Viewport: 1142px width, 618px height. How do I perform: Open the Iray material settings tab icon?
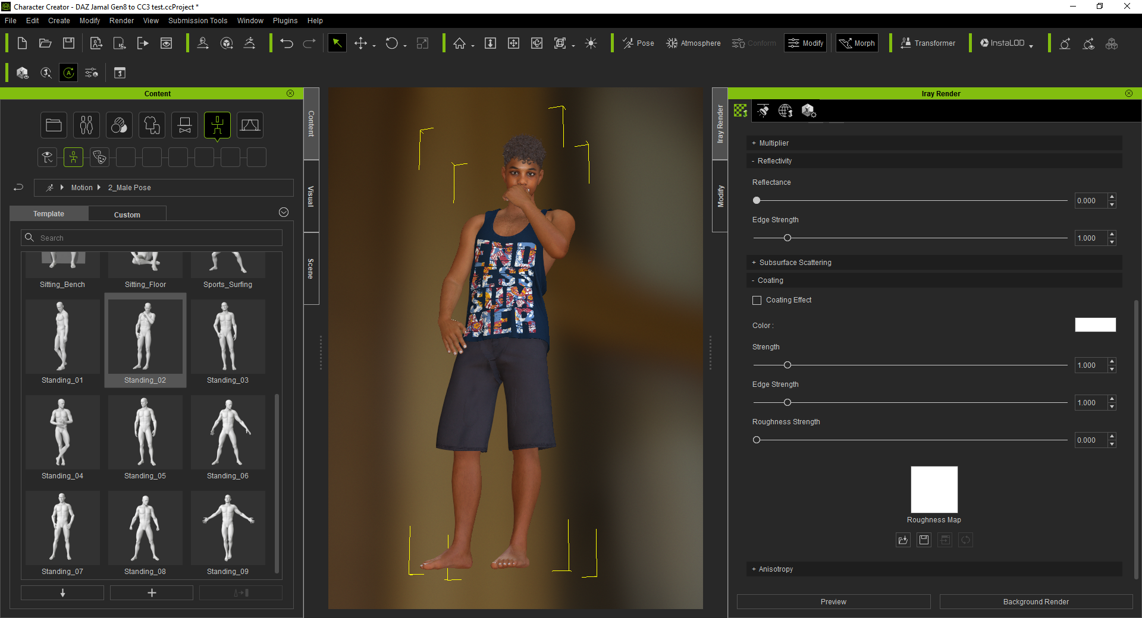pos(741,111)
